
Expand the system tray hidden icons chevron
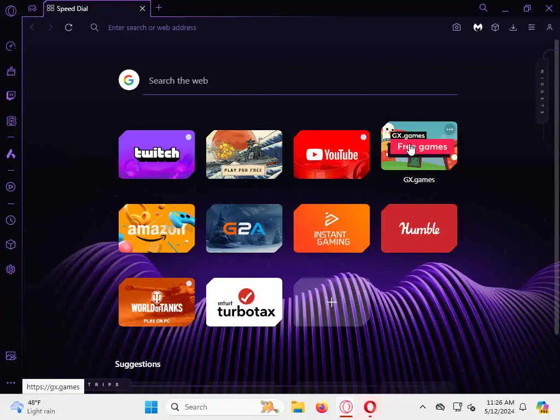[x=423, y=407]
